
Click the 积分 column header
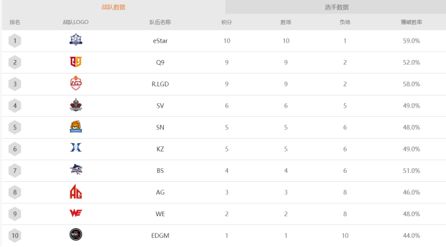(x=227, y=22)
